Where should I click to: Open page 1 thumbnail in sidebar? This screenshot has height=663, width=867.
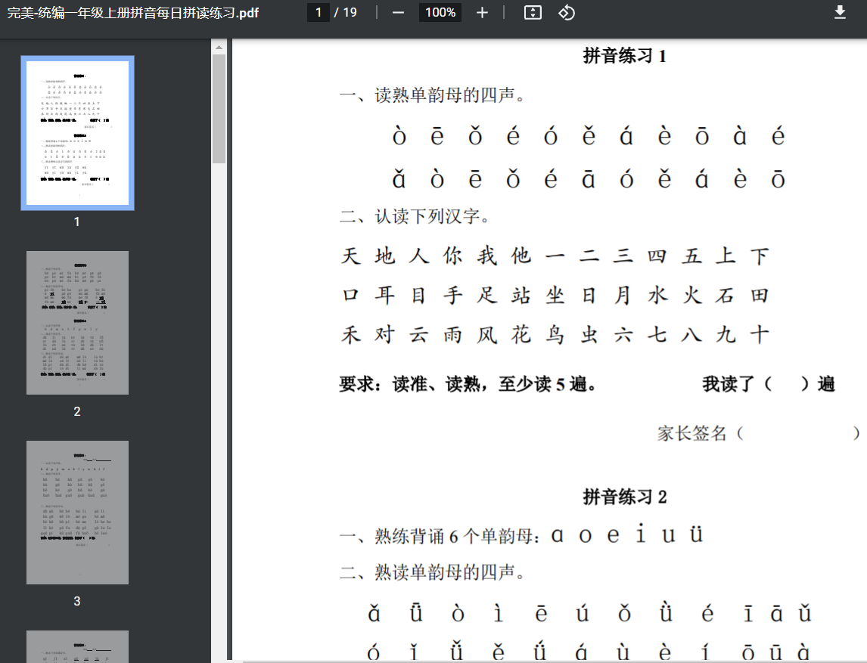pos(77,133)
